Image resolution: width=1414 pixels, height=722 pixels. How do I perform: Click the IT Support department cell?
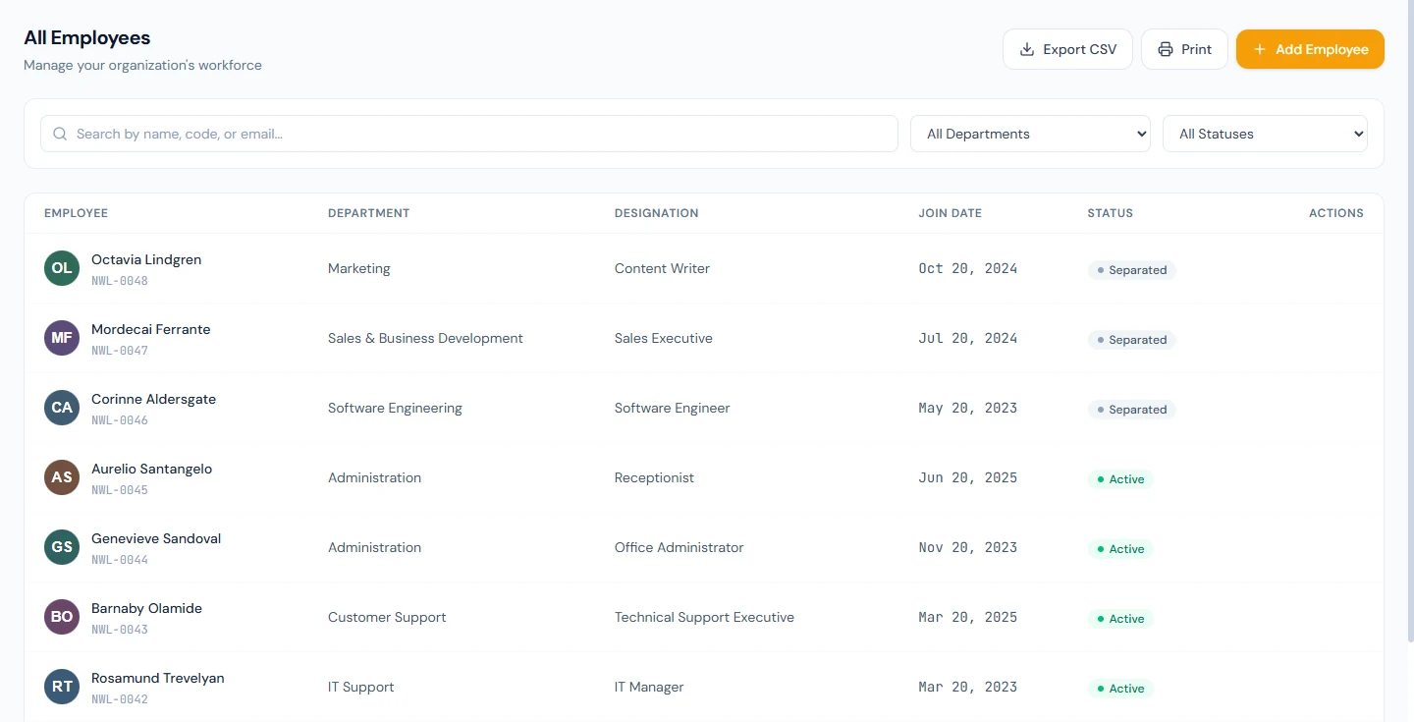tap(360, 687)
